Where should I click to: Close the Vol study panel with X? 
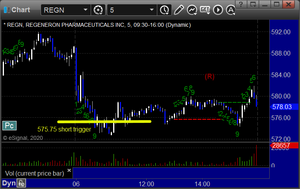click(69, 170)
